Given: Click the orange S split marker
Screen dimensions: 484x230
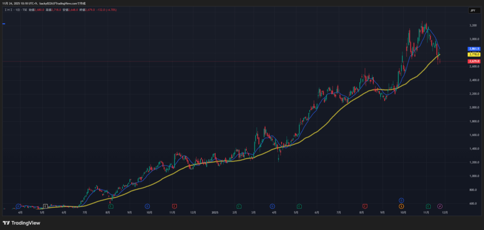Looking at the screenshot, I should (x=401, y=206).
